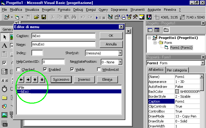Open the Formato menu

point(64,10)
